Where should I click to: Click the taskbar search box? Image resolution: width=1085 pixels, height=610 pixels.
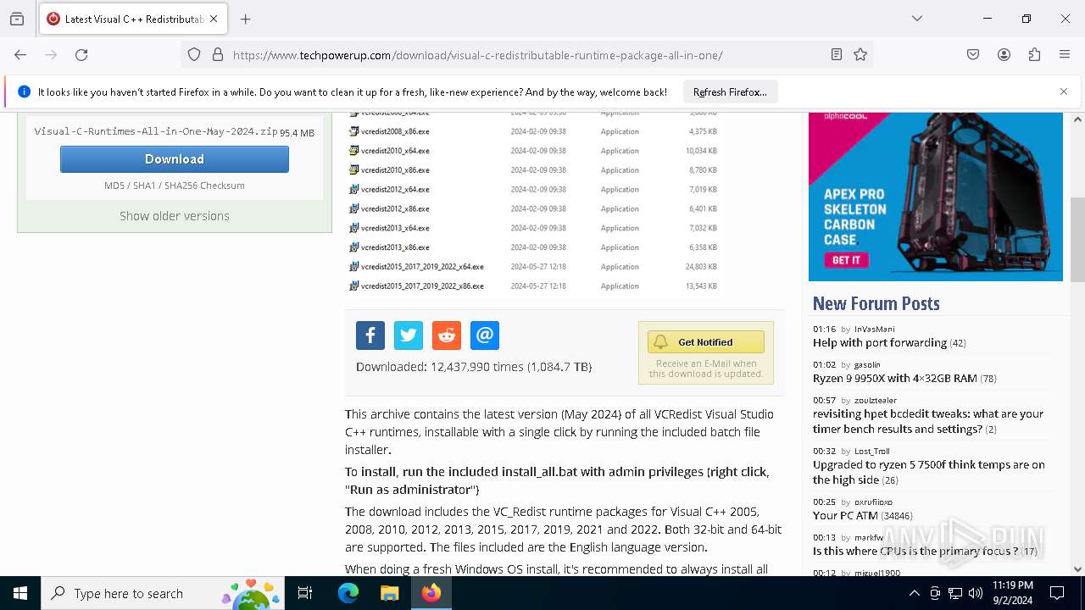point(163,593)
